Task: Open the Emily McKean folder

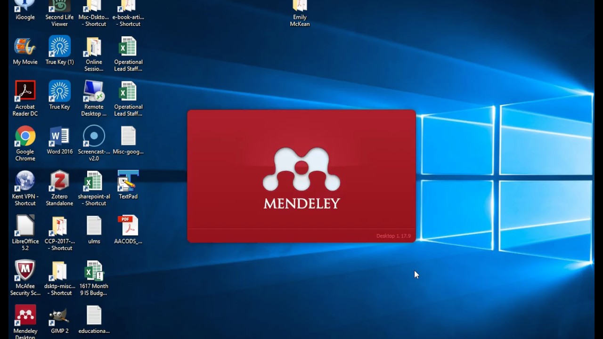Action: [x=300, y=14]
